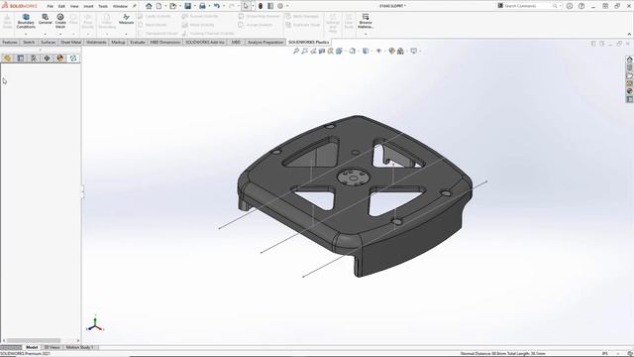The width and height of the screenshot is (634, 357).
Task: Open the Tools menu
Action: [103, 6]
